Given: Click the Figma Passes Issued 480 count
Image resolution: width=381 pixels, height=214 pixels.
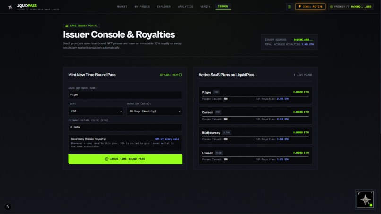Looking at the screenshot, I should coord(225,99).
